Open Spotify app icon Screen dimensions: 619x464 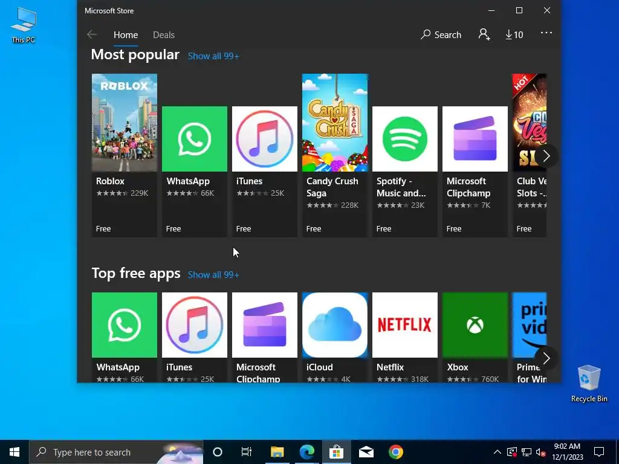coord(405,139)
